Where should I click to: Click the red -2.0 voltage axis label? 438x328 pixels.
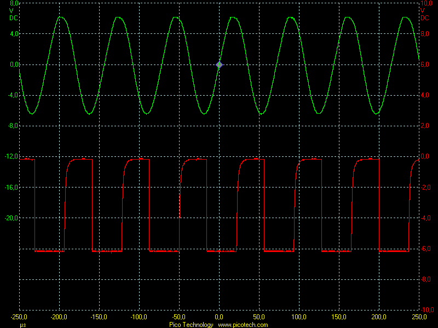click(x=425, y=187)
